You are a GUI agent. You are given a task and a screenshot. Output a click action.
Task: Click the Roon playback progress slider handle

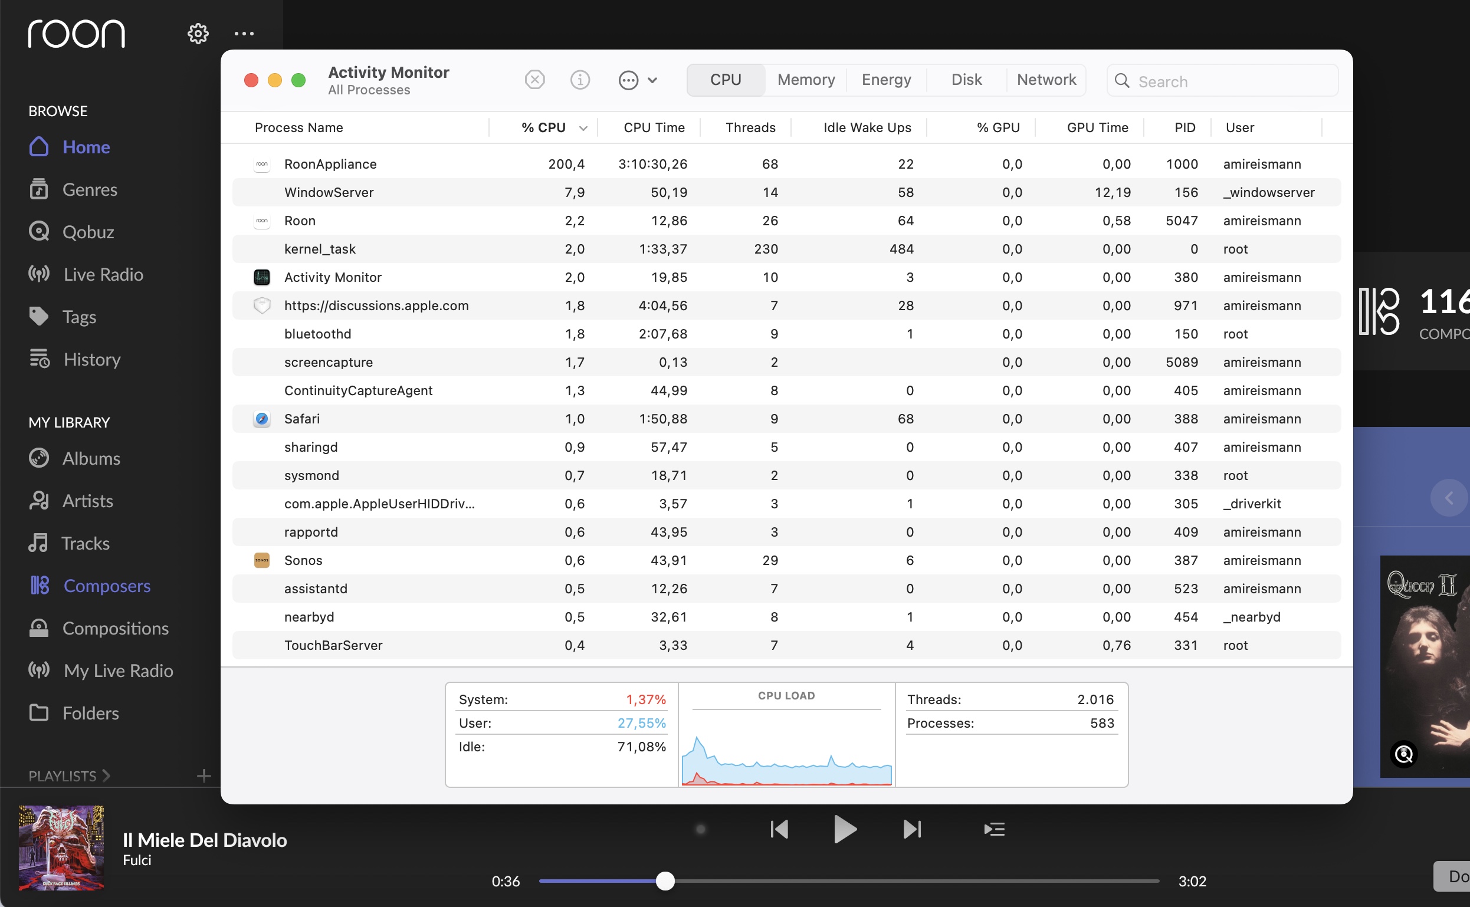coord(665,880)
